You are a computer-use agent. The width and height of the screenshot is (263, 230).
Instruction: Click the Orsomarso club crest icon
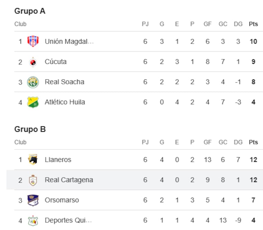(33, 200)
